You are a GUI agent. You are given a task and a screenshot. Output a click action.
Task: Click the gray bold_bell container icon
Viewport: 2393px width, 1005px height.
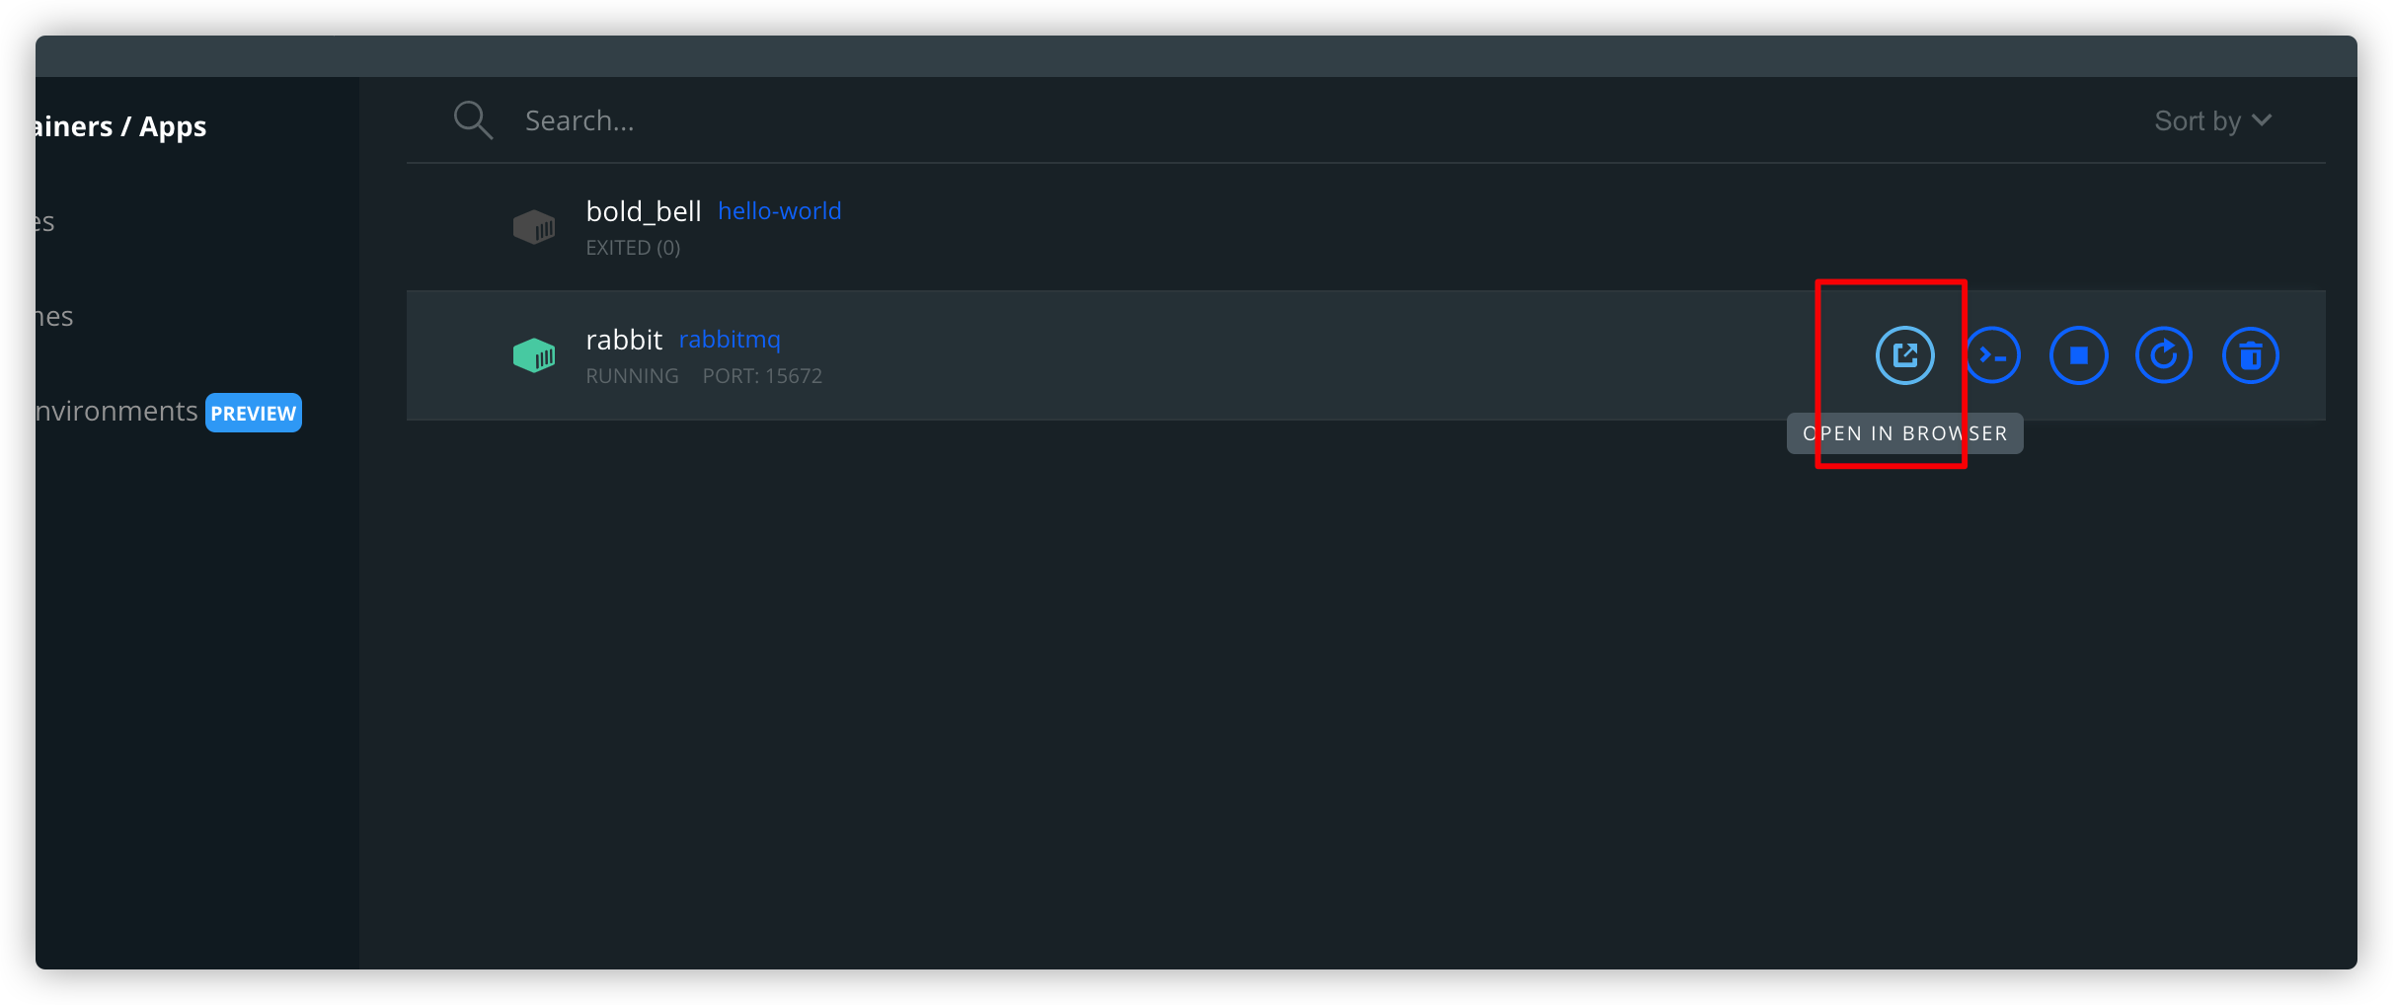[x=534, y=227]
